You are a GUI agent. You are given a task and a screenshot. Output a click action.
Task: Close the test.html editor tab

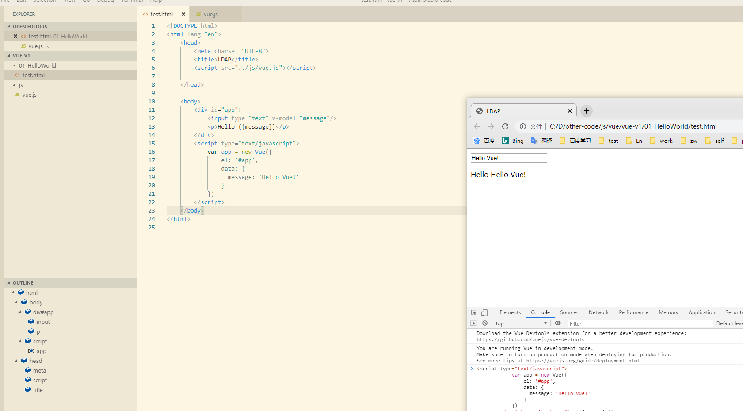click(x=183, y=14)
